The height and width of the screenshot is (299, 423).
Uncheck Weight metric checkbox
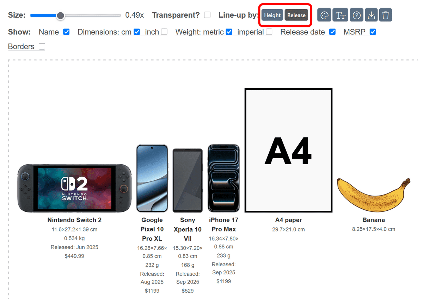point(229,32)
